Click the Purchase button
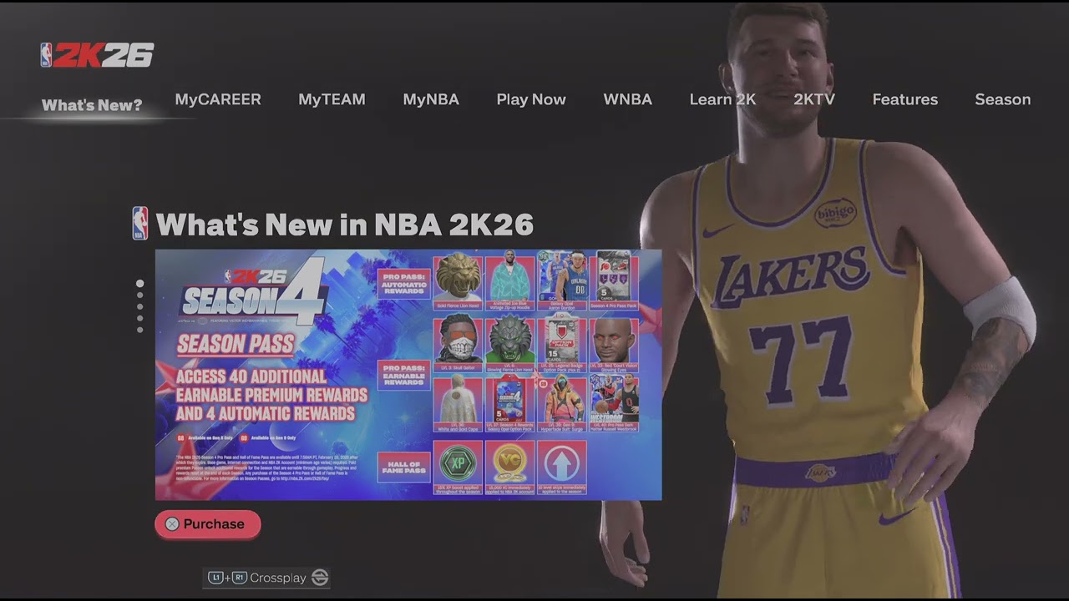This screenshot has width=1069, height=601. (x=207, y=524)
